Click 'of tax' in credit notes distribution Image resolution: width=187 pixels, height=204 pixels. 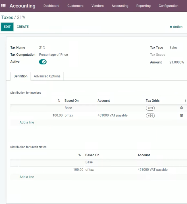pyautogui.click(x=90, y=170)
